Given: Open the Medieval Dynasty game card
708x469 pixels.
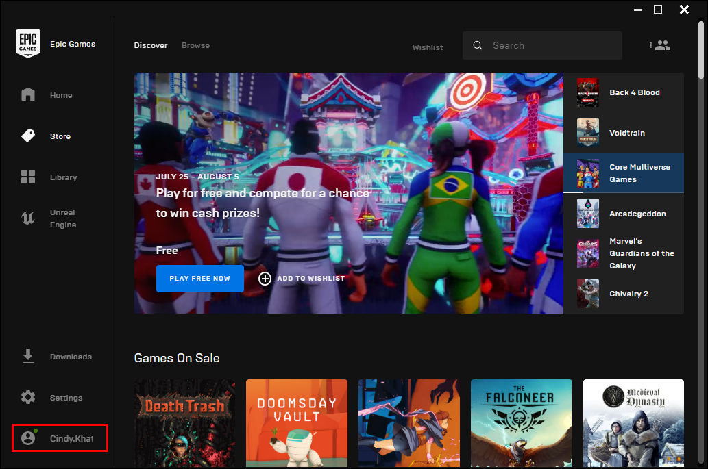Looking at the screenshot, I should [633, 423].
